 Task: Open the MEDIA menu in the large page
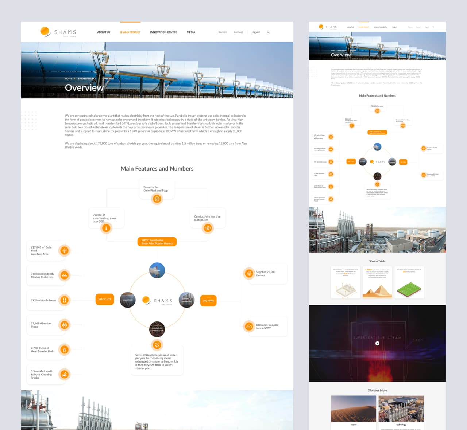[x=191, y=32]
